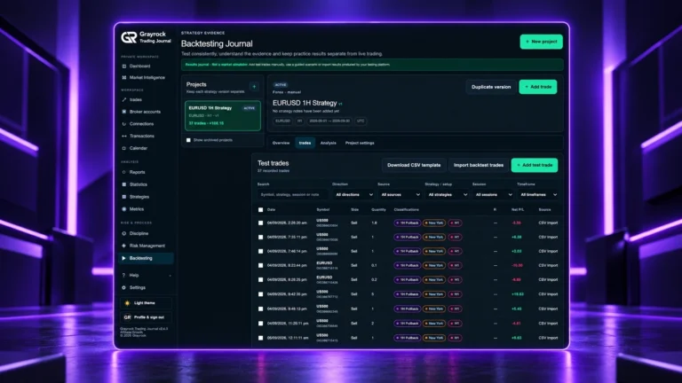Click the EURUSD chip under strategy title
Screen dimensions: 682x383
(x=282, y=121)
